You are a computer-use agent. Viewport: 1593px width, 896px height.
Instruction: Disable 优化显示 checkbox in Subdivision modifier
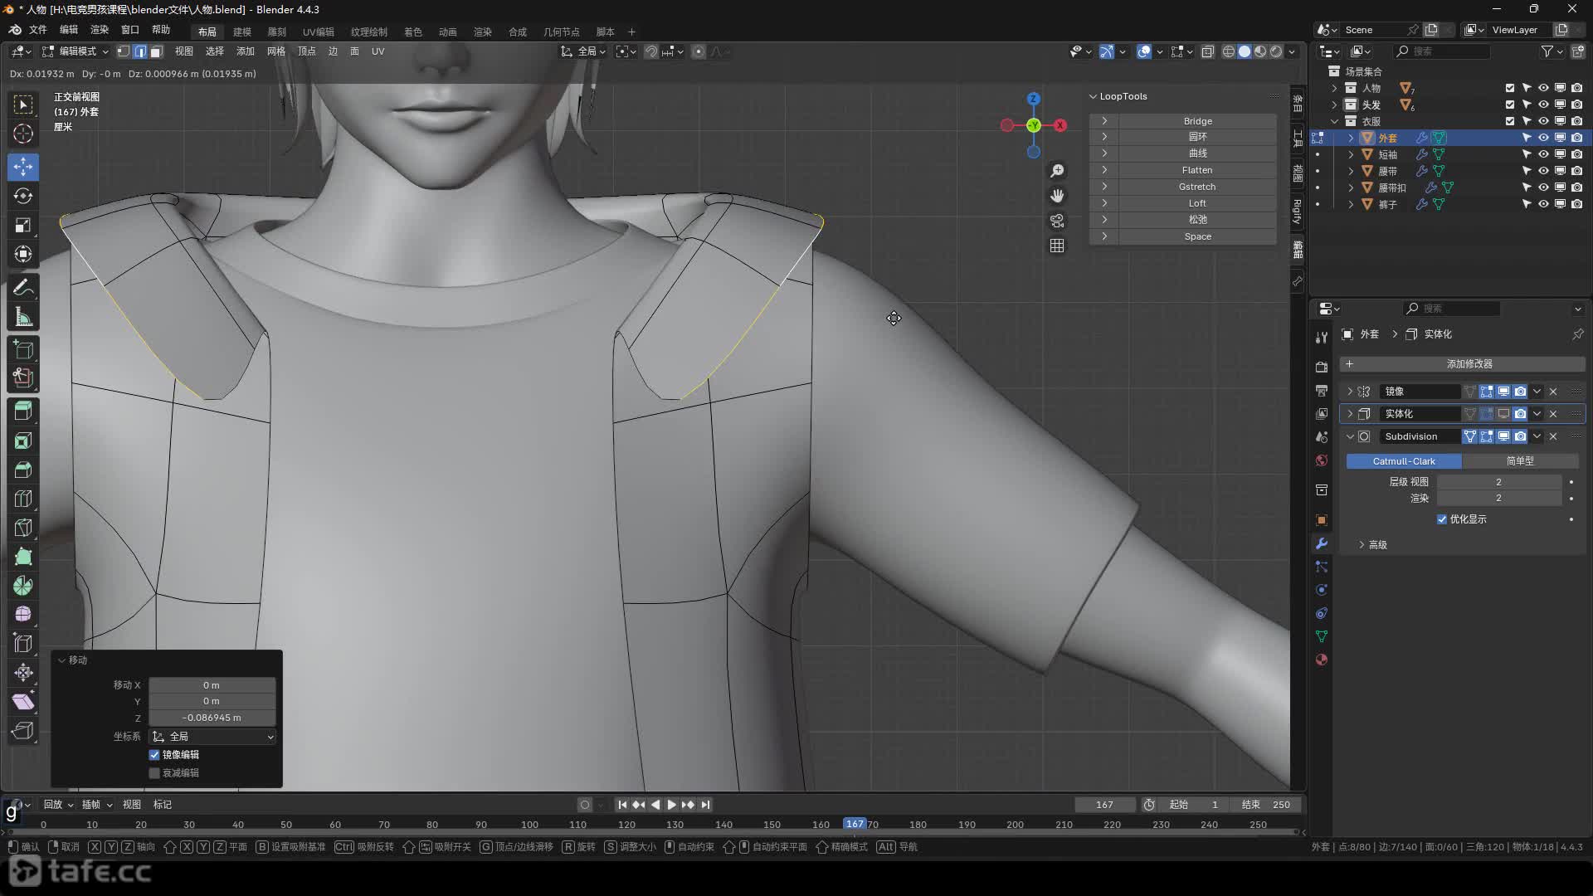tap(1442, 519)
